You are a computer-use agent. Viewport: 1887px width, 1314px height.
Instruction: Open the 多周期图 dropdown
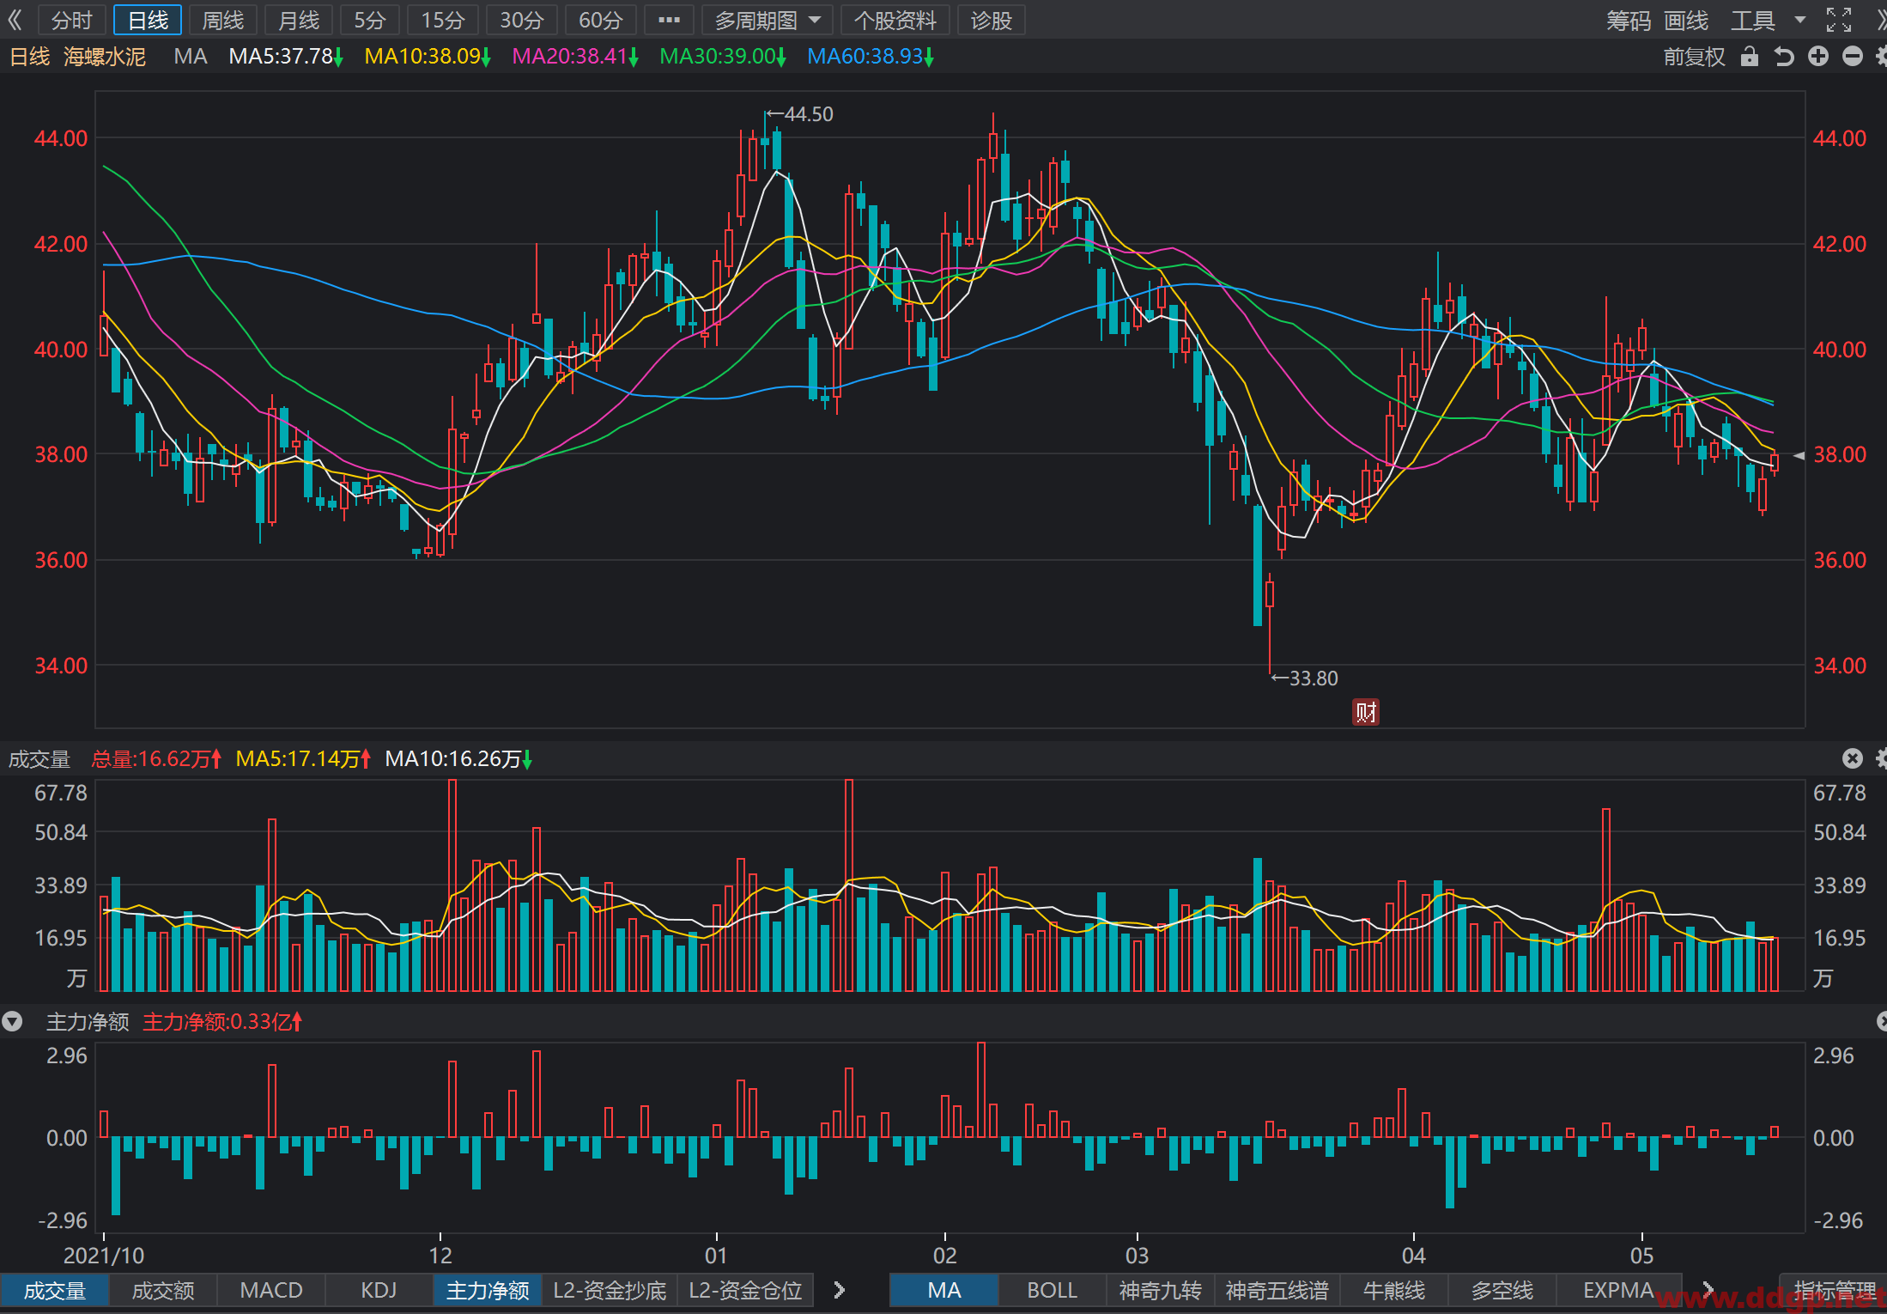point(767,20)
